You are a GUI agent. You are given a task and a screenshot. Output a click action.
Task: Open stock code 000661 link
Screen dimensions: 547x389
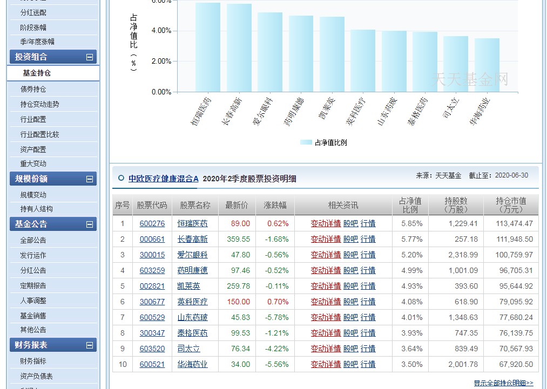point(152,239)
